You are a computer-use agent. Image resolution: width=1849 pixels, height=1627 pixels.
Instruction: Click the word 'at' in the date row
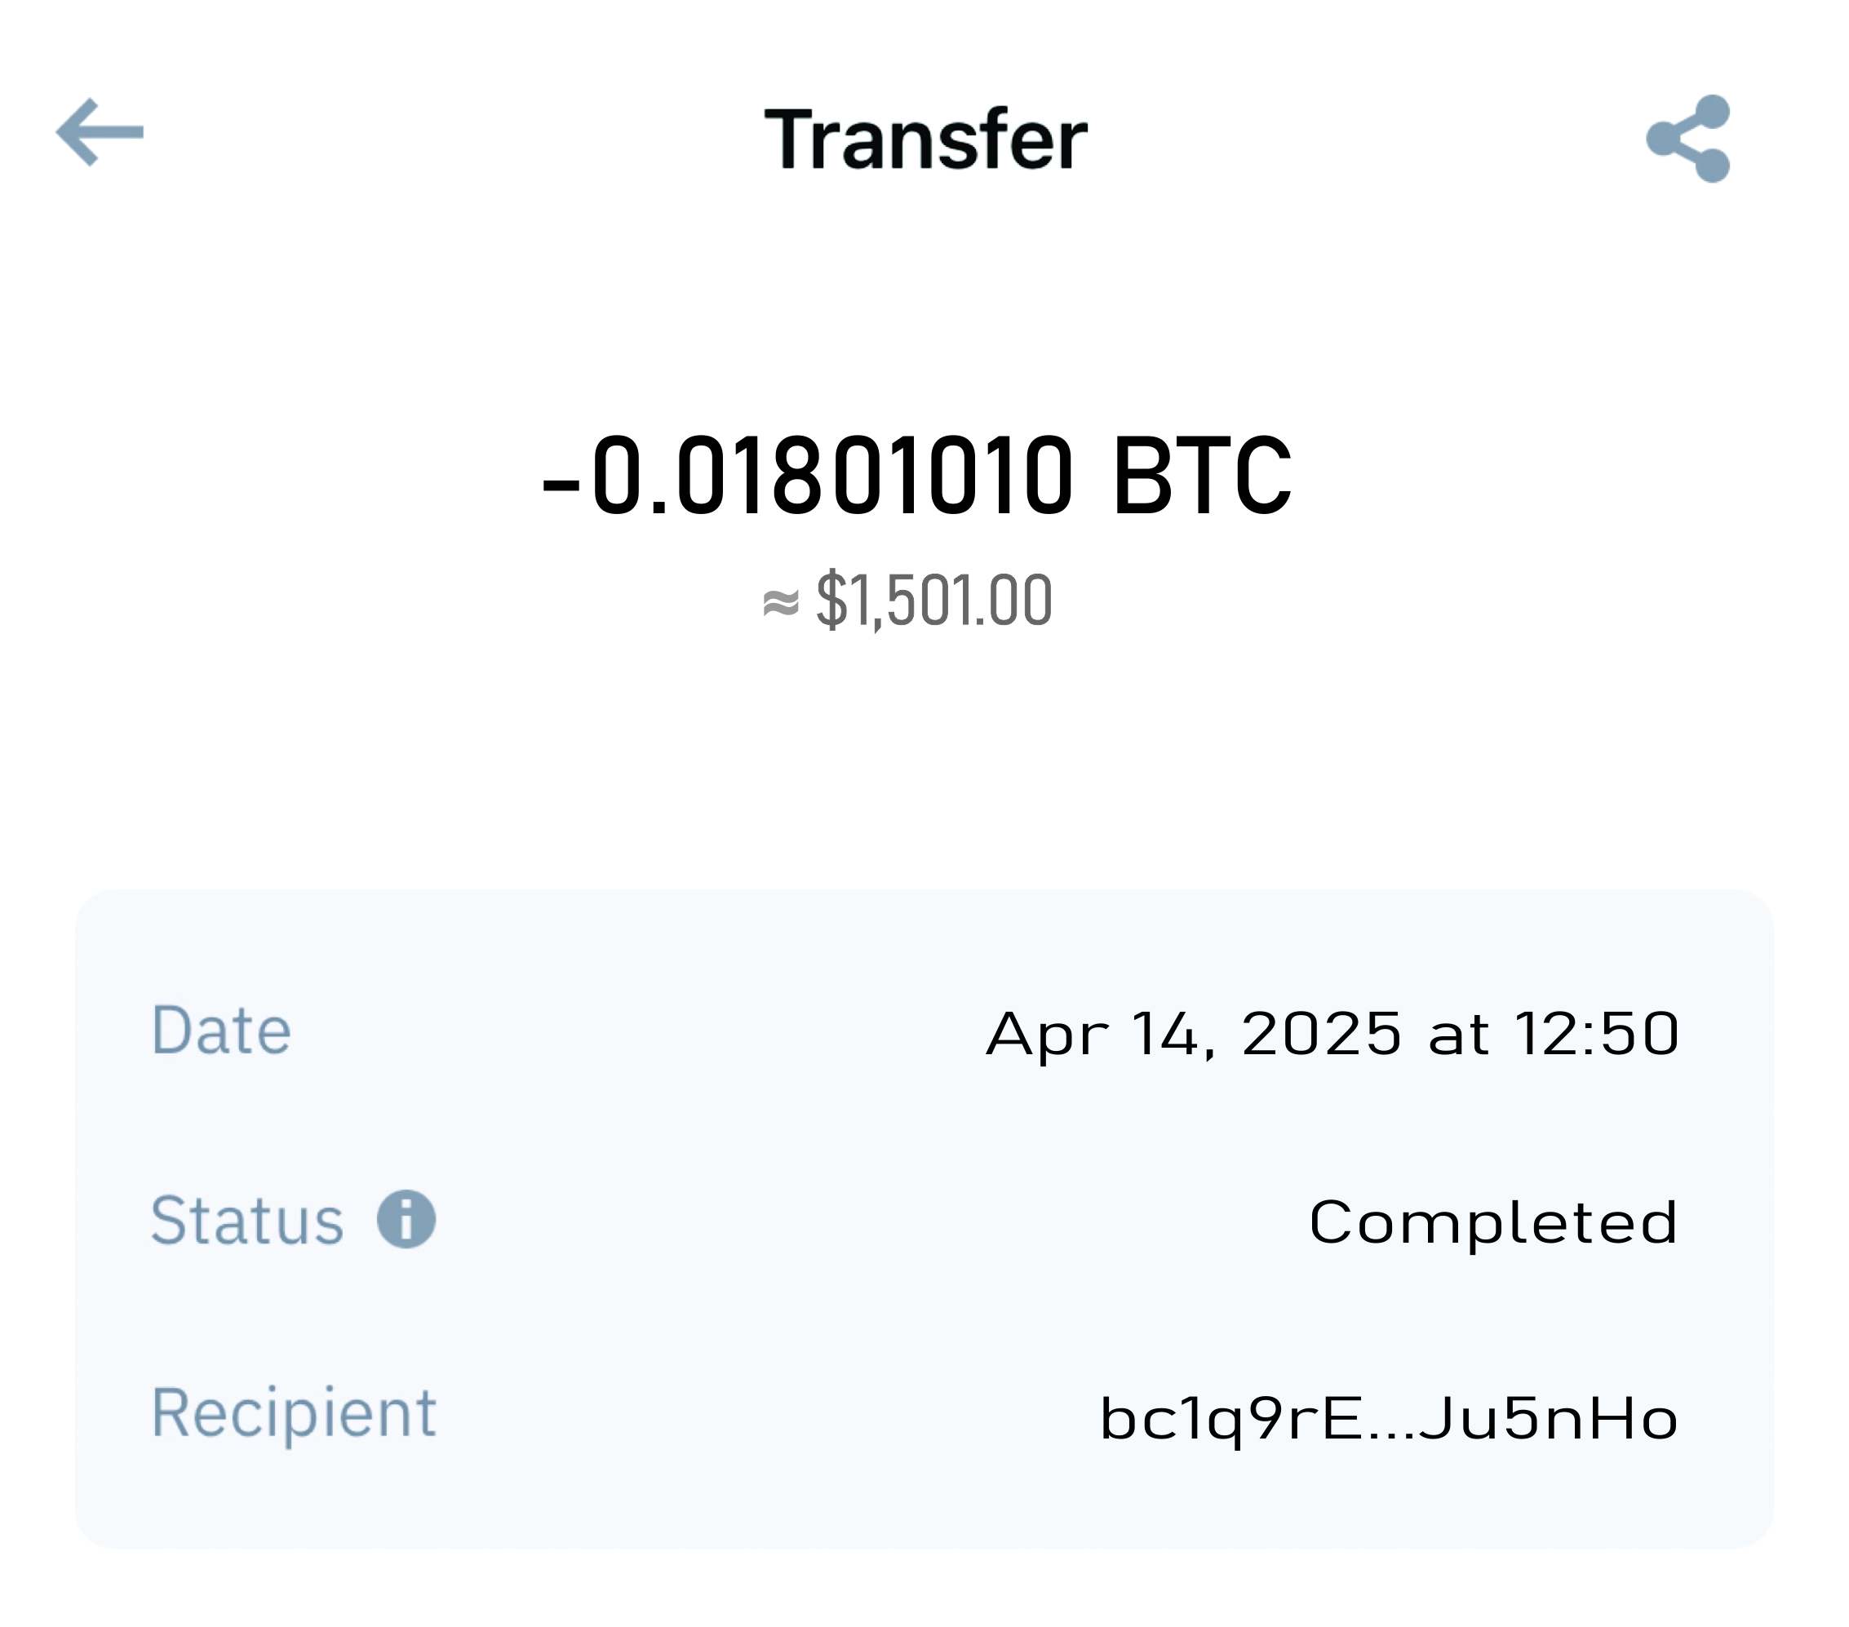point(1458,1035)
